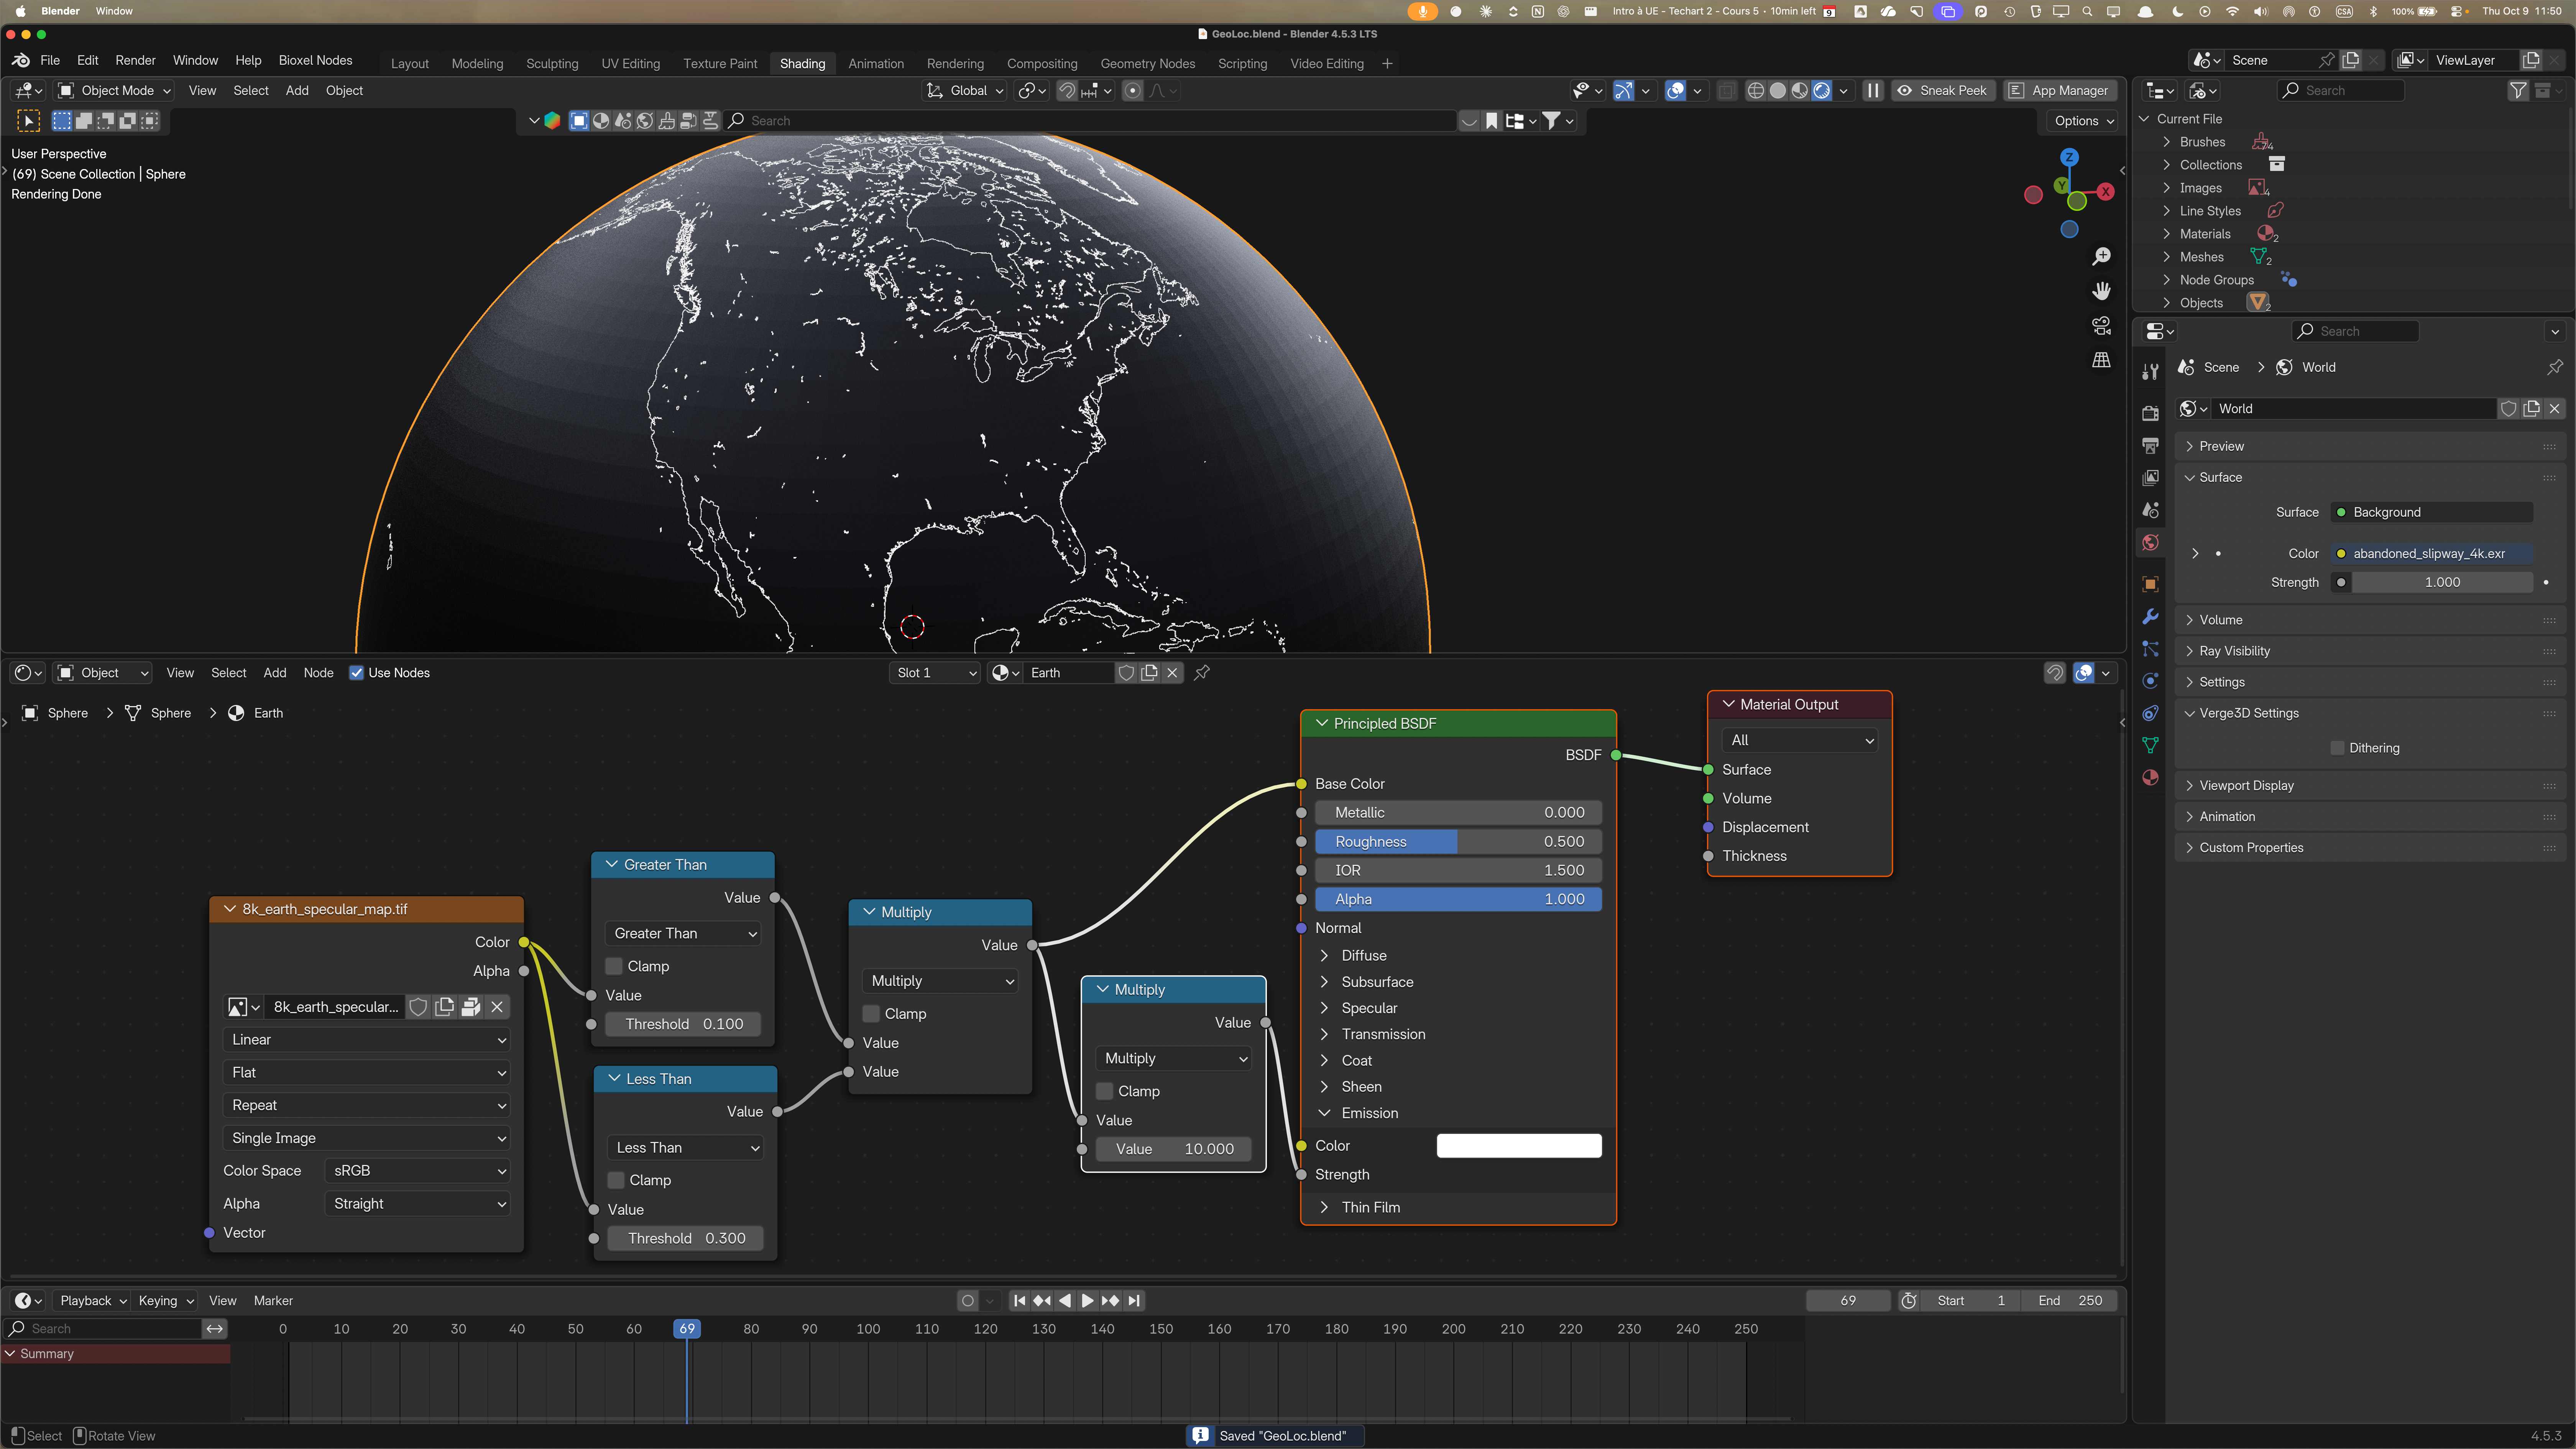
Task: Open the Greater Than operation dropdown
Action: click(684, 934)
